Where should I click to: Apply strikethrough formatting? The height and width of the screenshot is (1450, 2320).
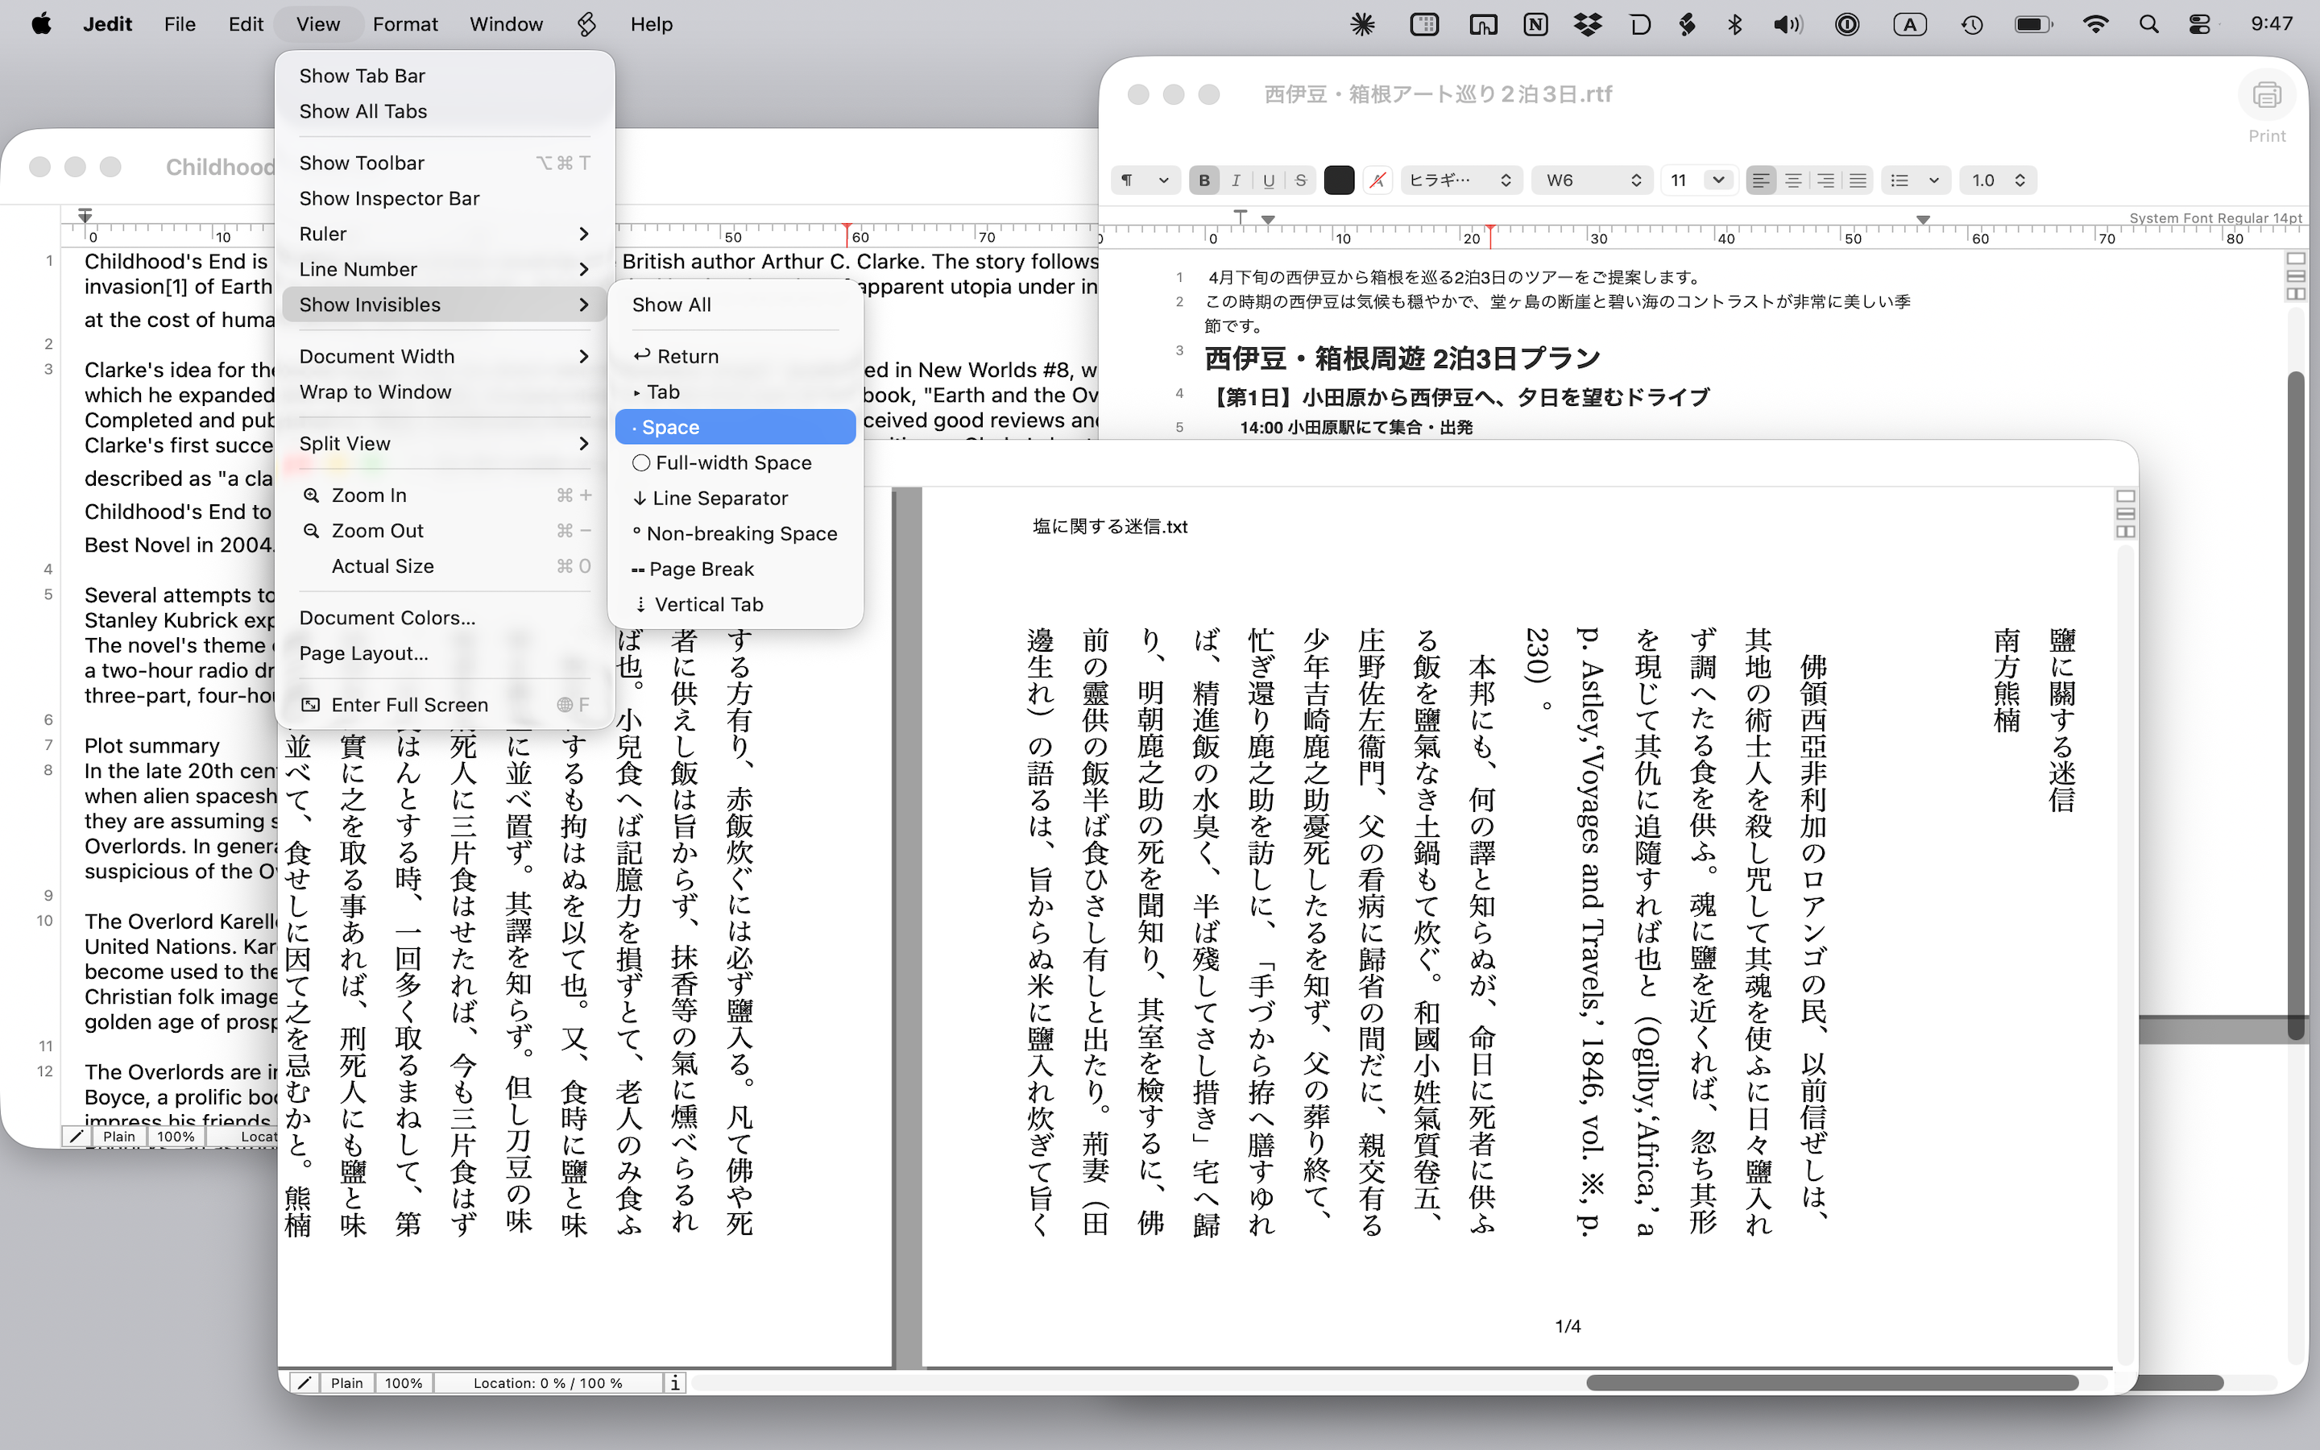pos(1300,180)
